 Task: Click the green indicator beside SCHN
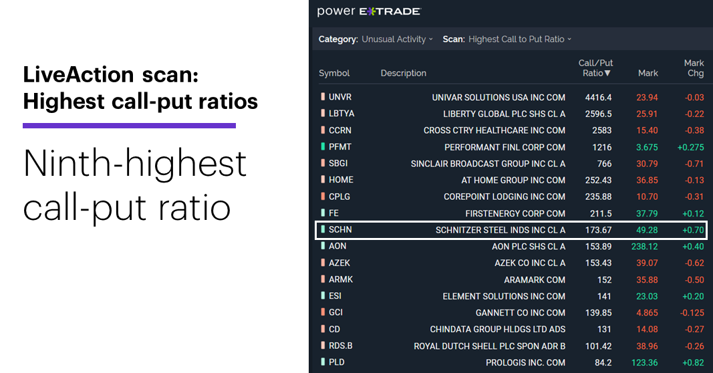323,229
